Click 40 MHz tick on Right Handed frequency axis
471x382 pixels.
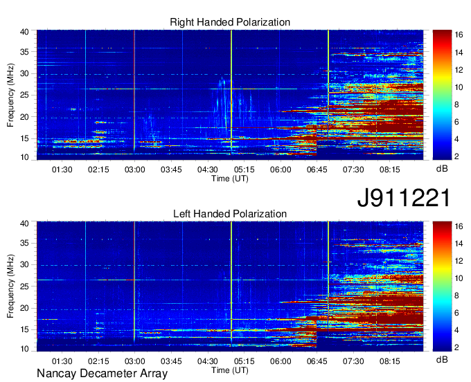pyautogui.click(x=24, y=32)
